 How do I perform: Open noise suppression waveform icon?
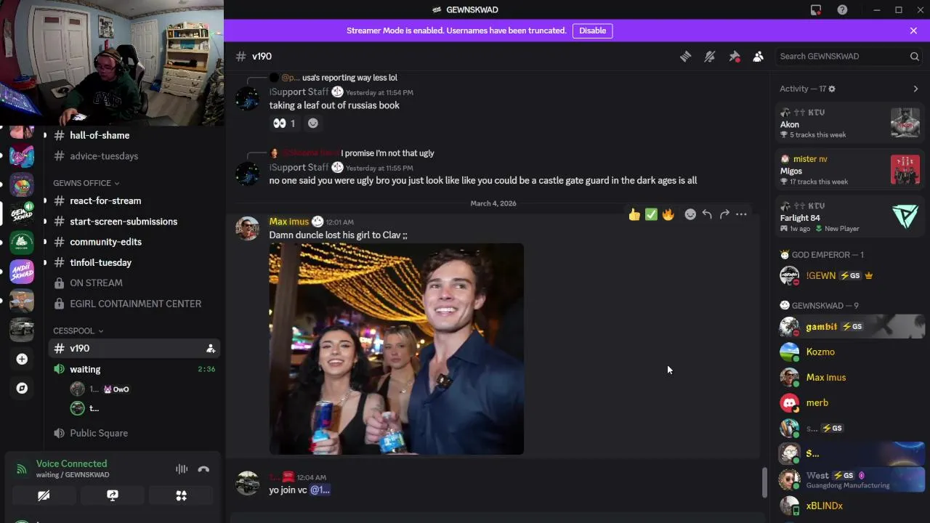(x=182, y=469)
